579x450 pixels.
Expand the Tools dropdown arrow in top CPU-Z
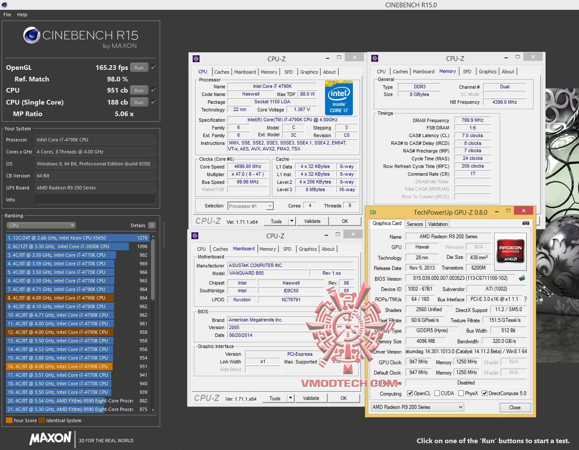(292, 221)
